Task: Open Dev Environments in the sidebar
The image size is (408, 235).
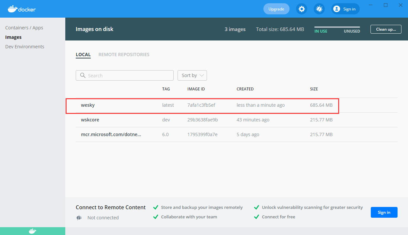Action: (25, 47)
